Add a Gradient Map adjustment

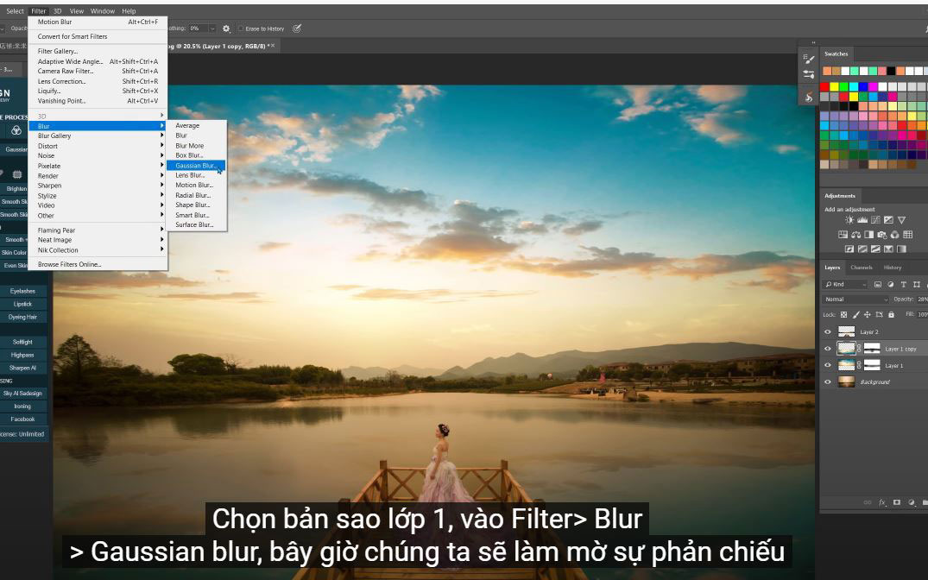tap(901, 249)
